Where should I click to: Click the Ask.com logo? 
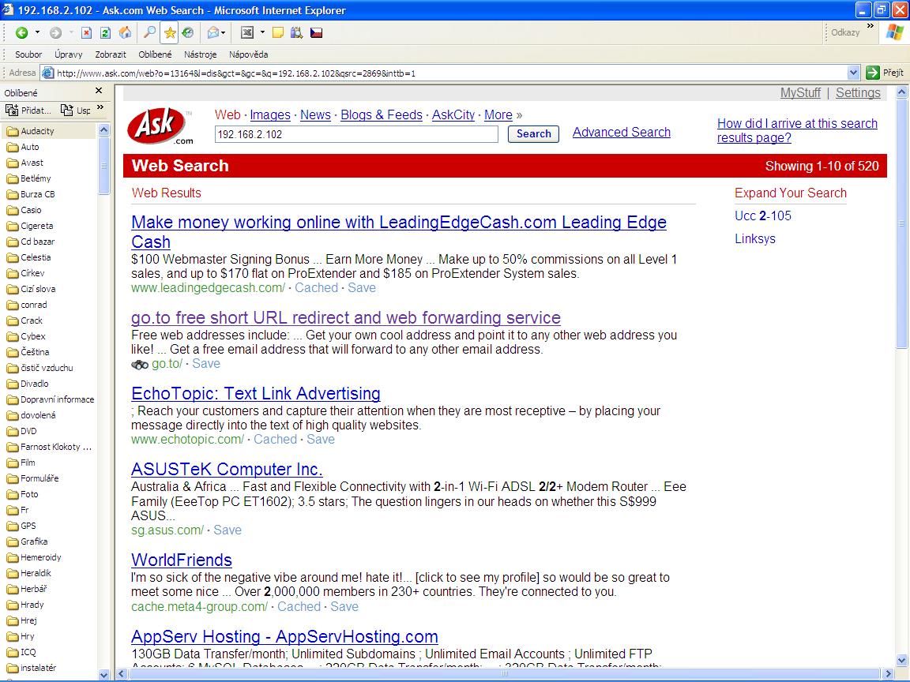[161, 126]
